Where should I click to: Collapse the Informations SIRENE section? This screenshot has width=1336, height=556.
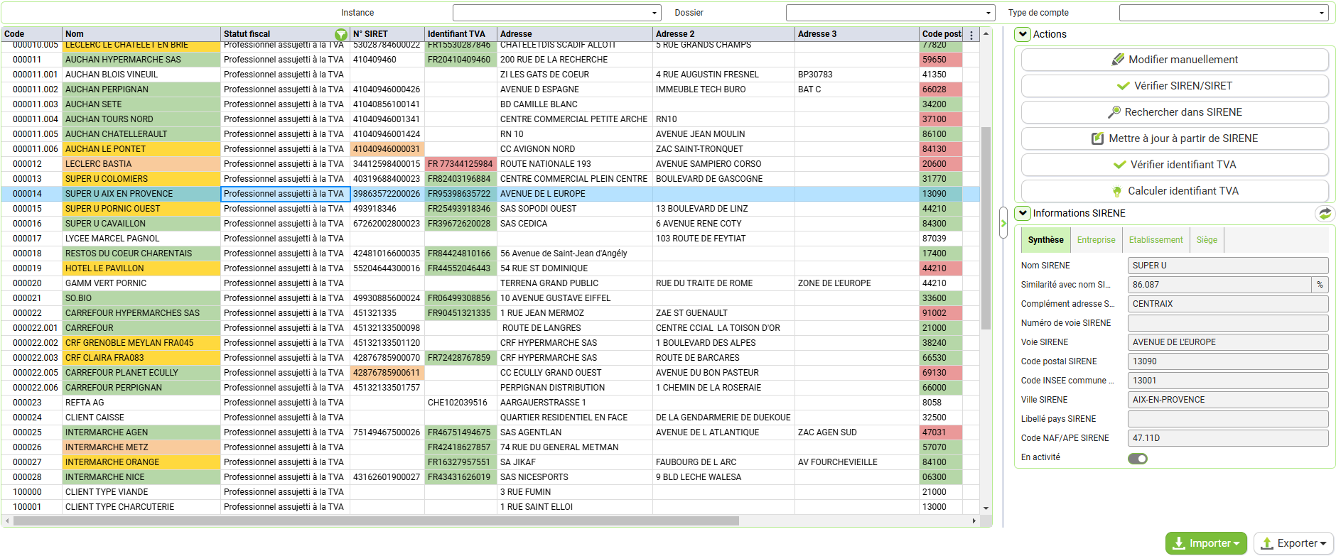point(1023,213)
